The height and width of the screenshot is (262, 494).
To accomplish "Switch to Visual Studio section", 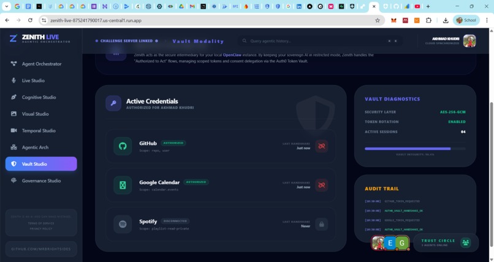I will pyautogui.click(x=41, y=114).
